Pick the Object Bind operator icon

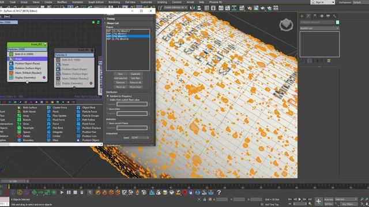click(x=78, y=108)
